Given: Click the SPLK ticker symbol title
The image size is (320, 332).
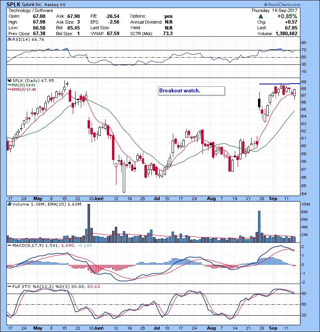Looking at the screenshot, I should tap(14, 4).
